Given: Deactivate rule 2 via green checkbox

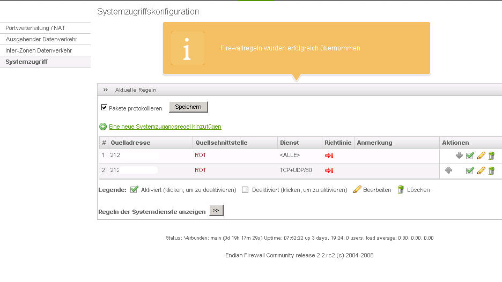Looking at the screenshot, I should pyautogui.click(x=470, y=170).
